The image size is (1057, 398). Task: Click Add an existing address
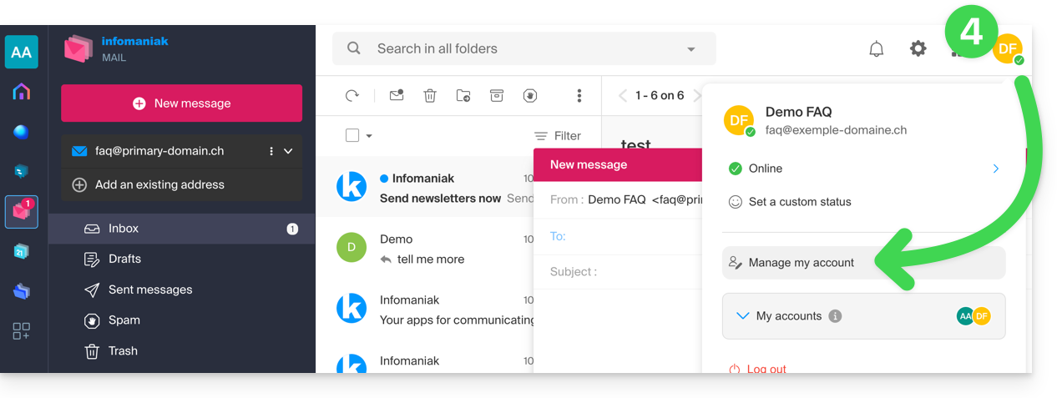click(x=159, y=184)
